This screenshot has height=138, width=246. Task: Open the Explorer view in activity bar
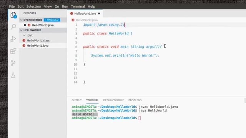tap(13, 15)
